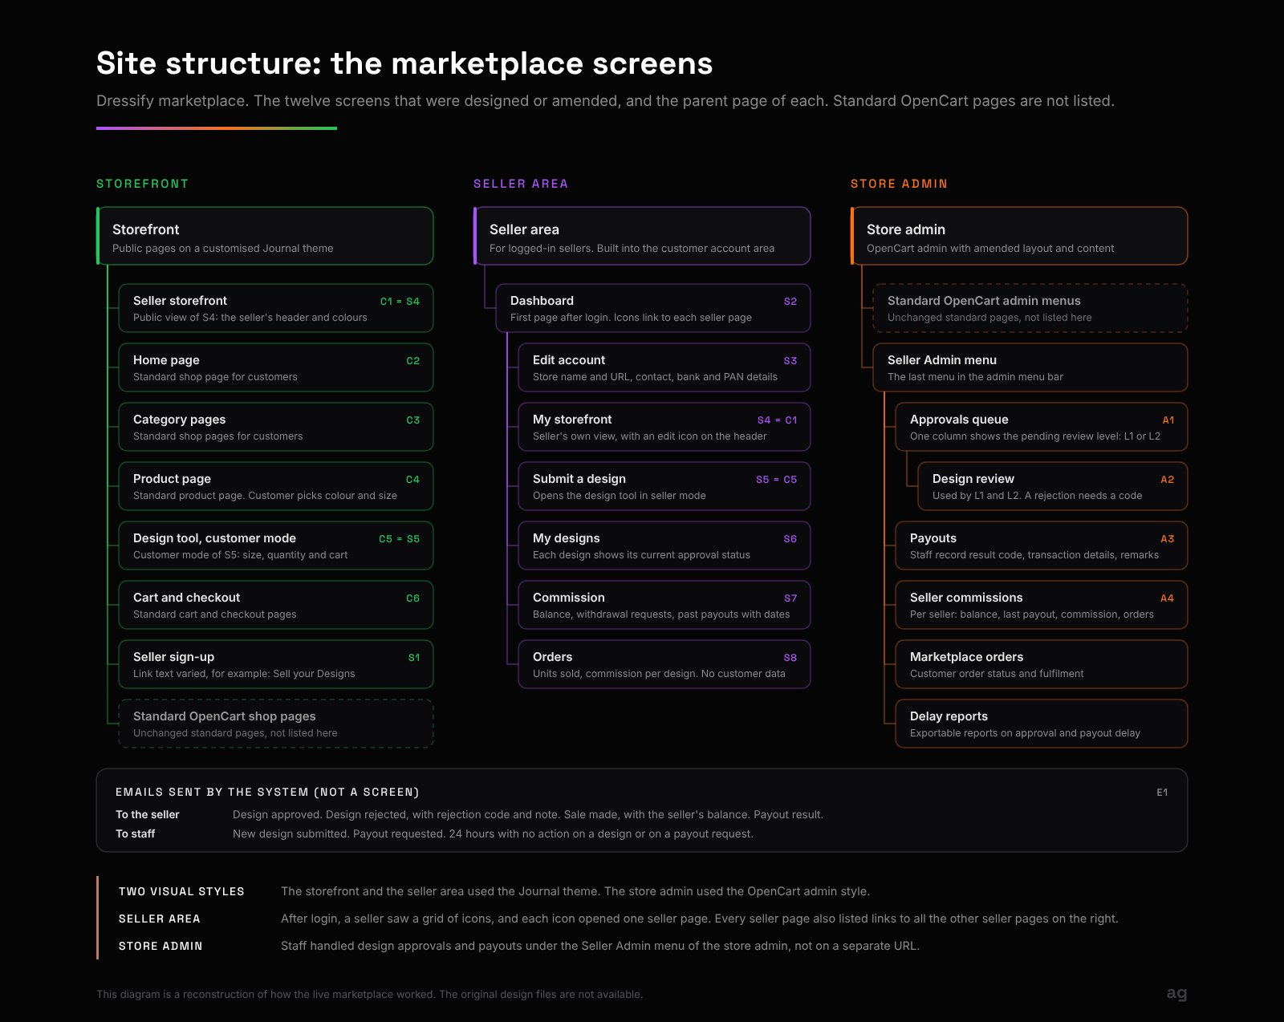Viewport: 1284px width, 1022px height.
Task: Click Standard OpenCart admin menus box
Action: (x=1030, y=308)
